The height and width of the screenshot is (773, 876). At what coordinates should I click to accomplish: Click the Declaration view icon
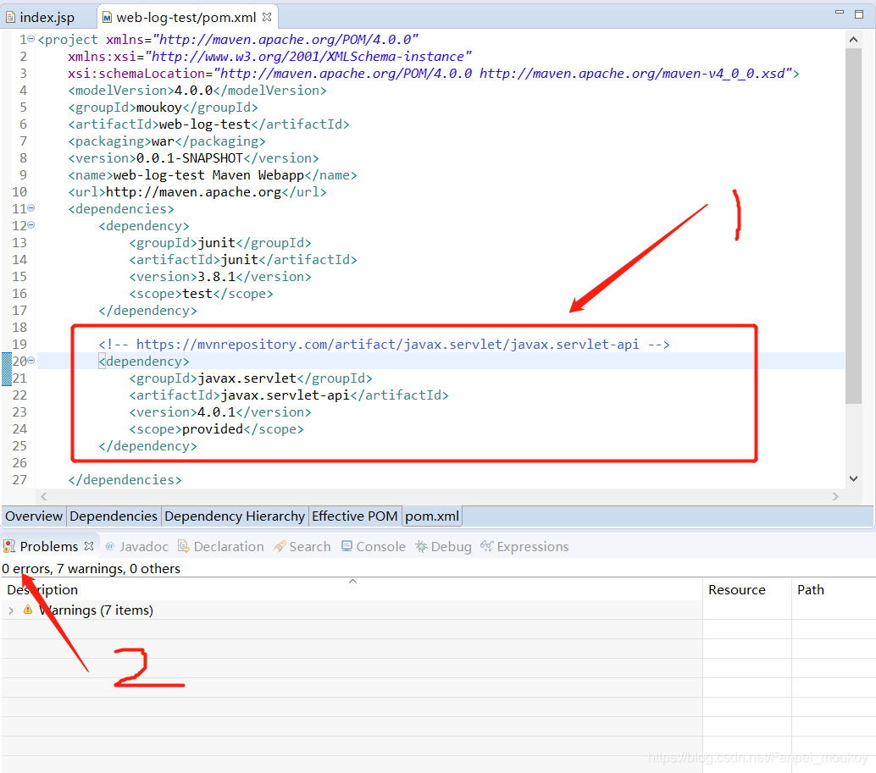pos(183,546)
